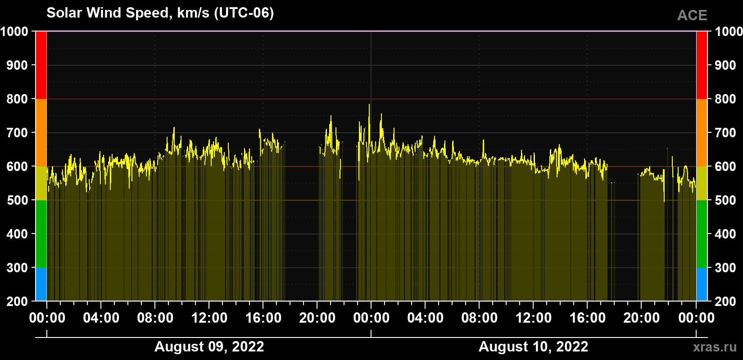Click the blue band on the left color scale
Image resolution: width=743 pixels, height=360 pixels.
coord(41,284)
